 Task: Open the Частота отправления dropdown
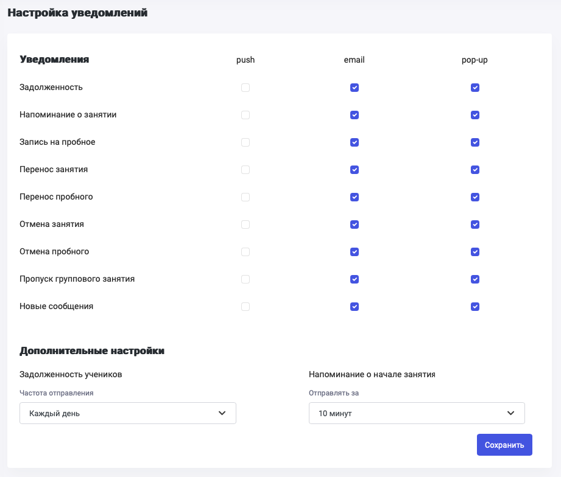[x=122, y=414]
